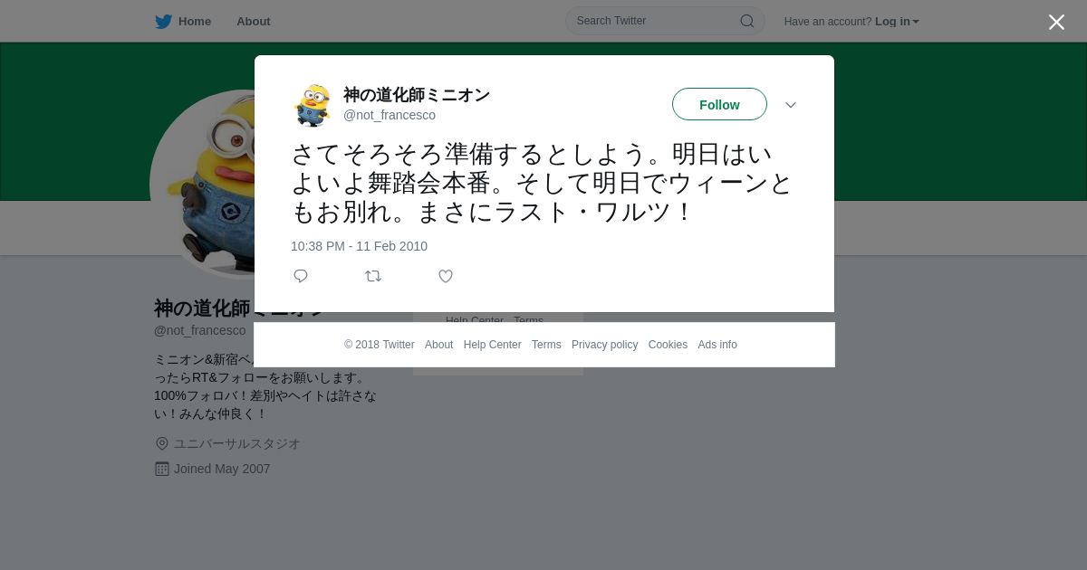
Task: Click the minion avatar in tweet
Action: 313,105
